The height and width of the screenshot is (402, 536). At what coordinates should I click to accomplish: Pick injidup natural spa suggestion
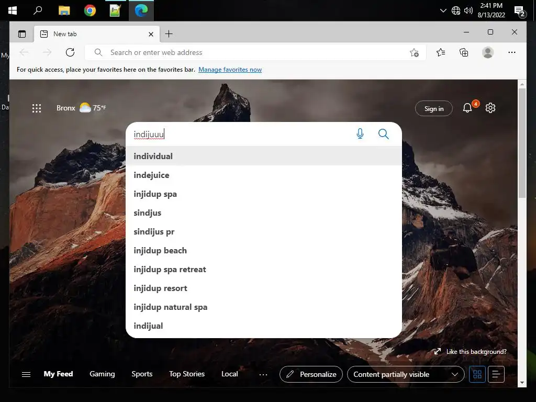(264, 307)
